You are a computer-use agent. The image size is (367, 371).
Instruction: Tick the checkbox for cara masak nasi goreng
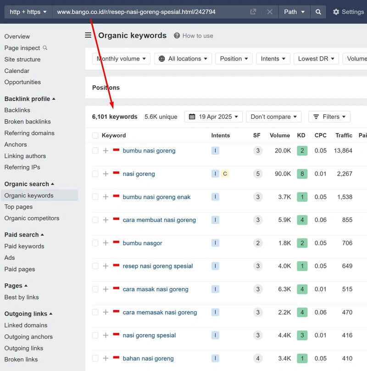(95, 289)
